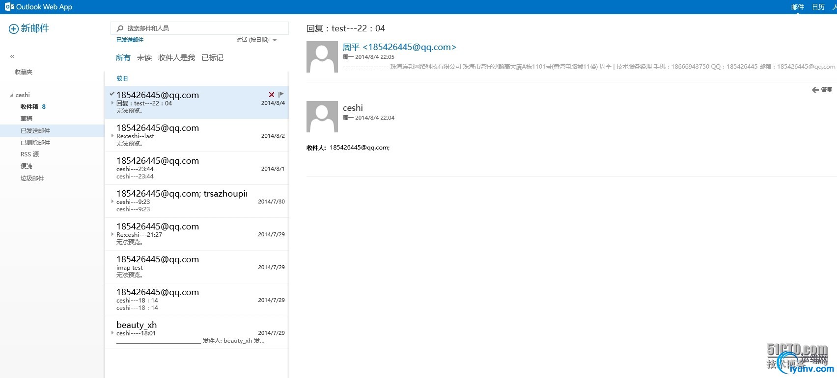
Task: Click the 2014/8/1 date in message list
Action: click(x=273, y=169)
